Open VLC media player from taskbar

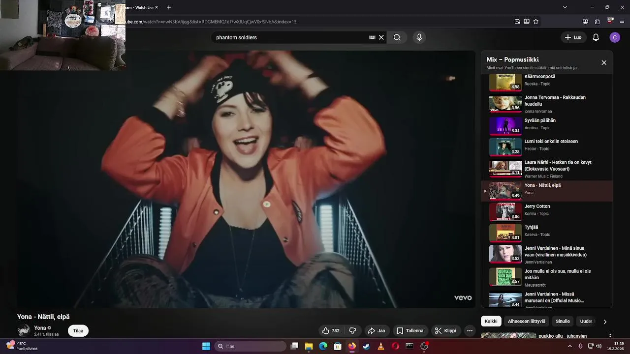coord(380,346)
